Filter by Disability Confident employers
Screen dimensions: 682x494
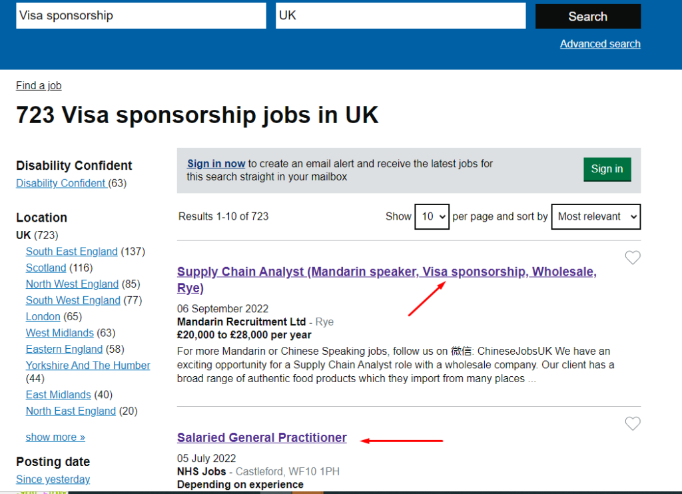pyautogui.click(x=61, y=183)
